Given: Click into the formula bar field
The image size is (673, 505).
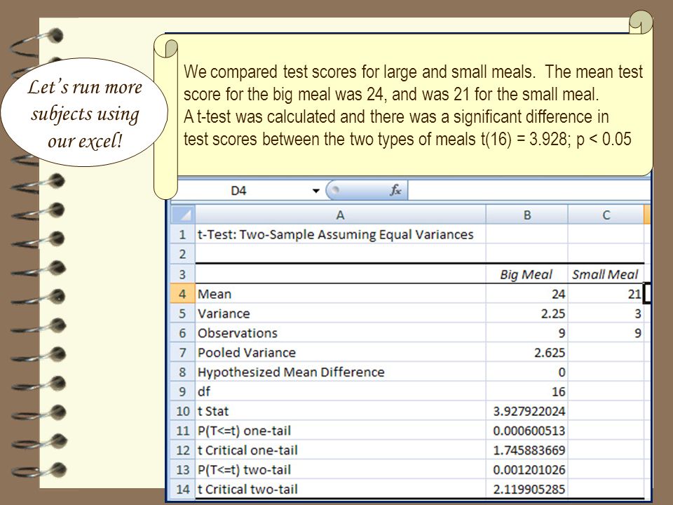Looking at the screenshot, I should pyautogui.click(x=529, y=190).
